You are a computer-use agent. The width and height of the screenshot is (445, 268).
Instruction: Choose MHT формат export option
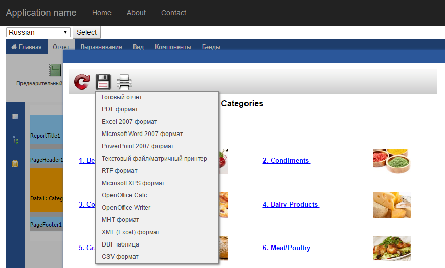pyautogui.click(x=157, y=220)
